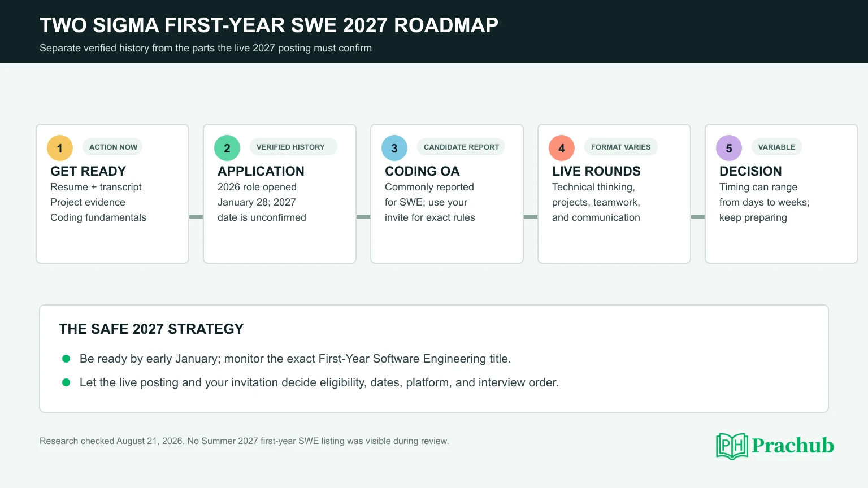Screen dimensions: 868x488
Task: Click the green dot before 'Let the live posting'
Action: tap(66, 382)
